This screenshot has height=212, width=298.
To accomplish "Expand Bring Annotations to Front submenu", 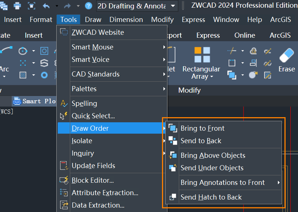I will 224,183.
